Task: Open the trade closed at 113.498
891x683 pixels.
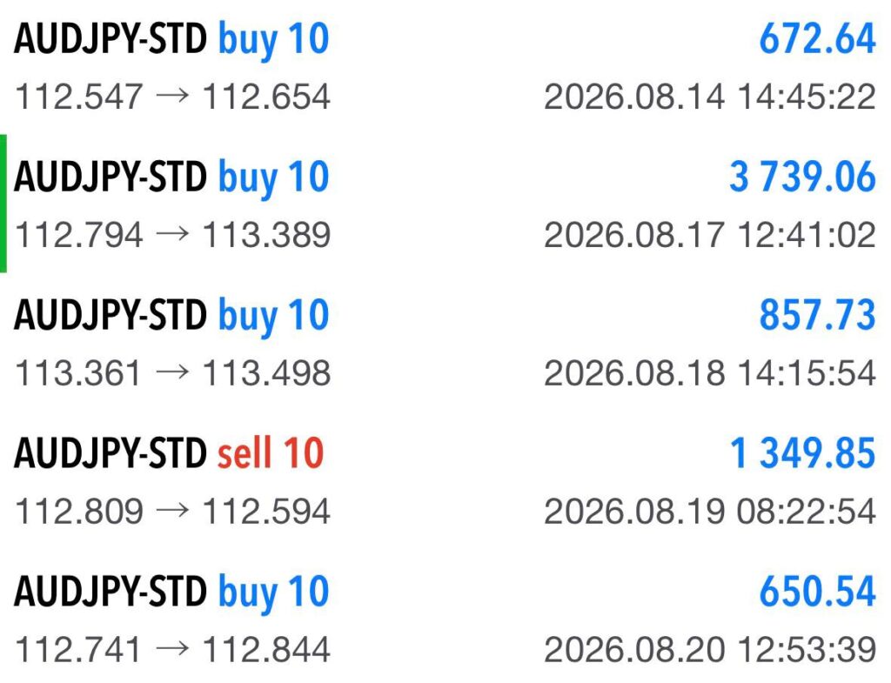Action: [x=445, y=342]
